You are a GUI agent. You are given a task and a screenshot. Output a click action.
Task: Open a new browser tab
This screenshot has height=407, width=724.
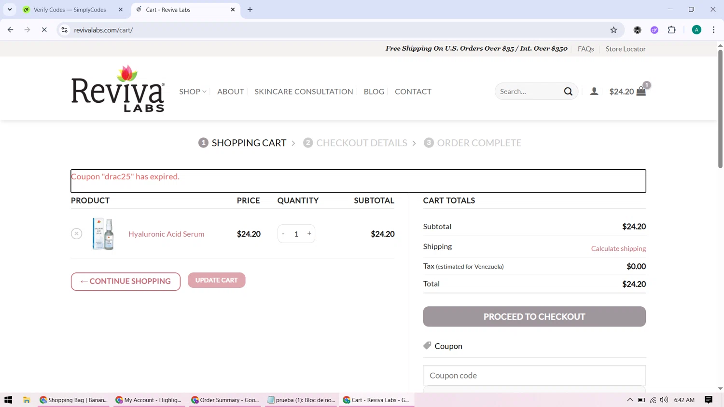coord(250,10)
